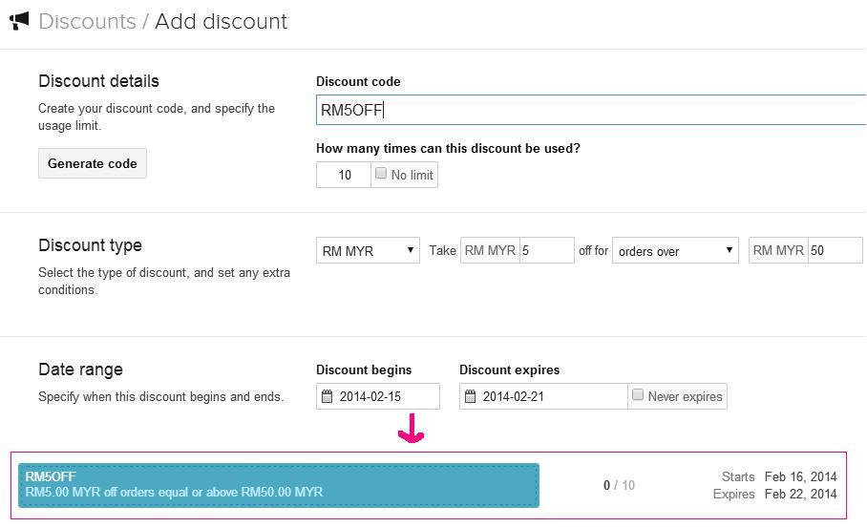
Task: Click the pink down arrow graphic
Action: click(411, 430)
